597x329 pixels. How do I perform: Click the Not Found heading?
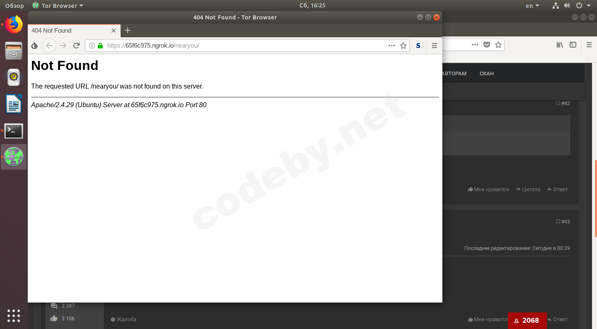65,65
